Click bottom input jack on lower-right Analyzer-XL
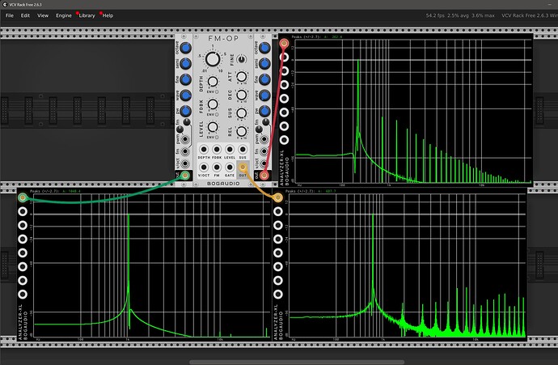Image resolution: width=558 pixels, height=365 pixels. pyautogui.click(x=278, y=295)
